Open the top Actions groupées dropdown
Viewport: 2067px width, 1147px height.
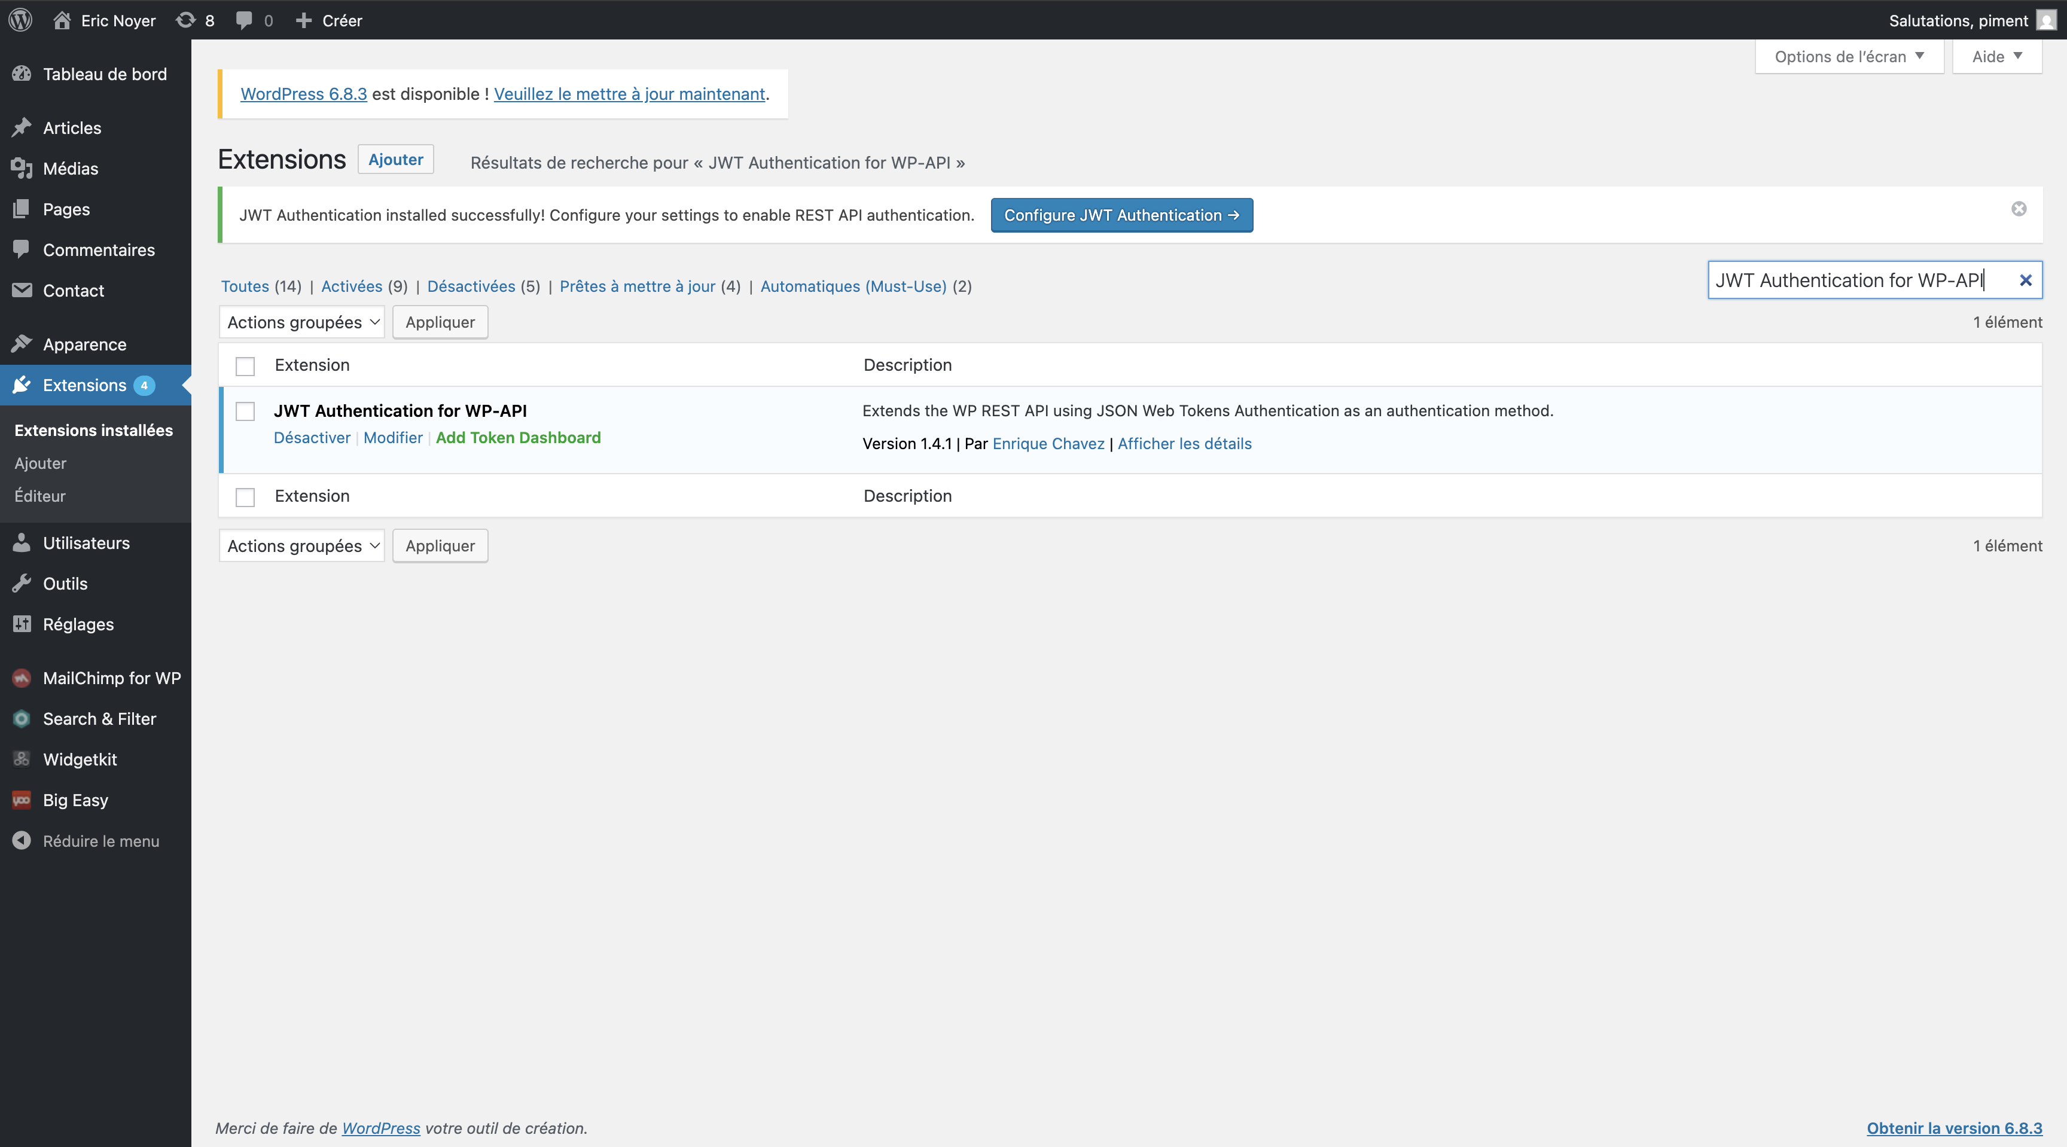coord(301,322)
